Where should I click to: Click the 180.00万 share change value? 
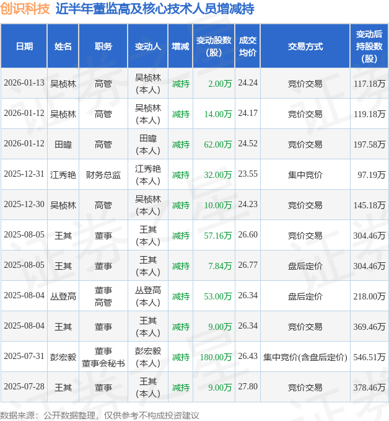216,357
